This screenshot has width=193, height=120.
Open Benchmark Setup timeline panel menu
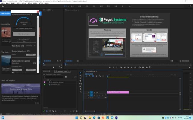tap(97, 71)
